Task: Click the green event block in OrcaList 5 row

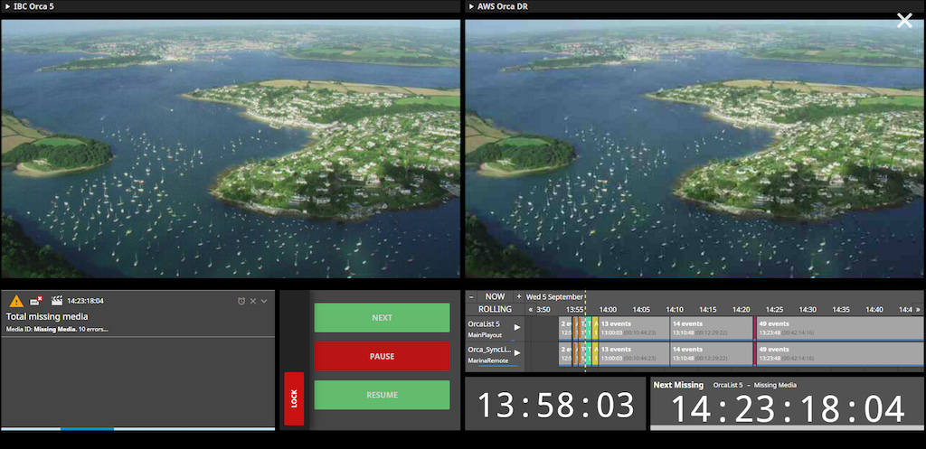Action: (x=589, y=329)
